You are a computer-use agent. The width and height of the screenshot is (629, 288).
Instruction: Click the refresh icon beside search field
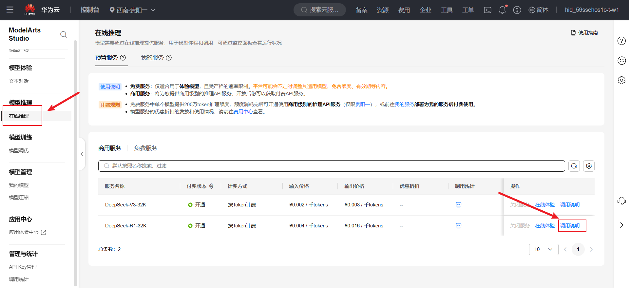[x=574, y=166]
